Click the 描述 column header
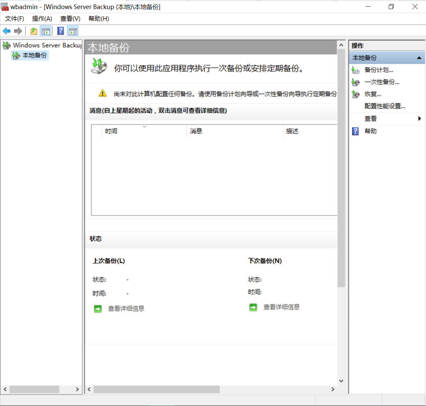 [x=310, y=131]
